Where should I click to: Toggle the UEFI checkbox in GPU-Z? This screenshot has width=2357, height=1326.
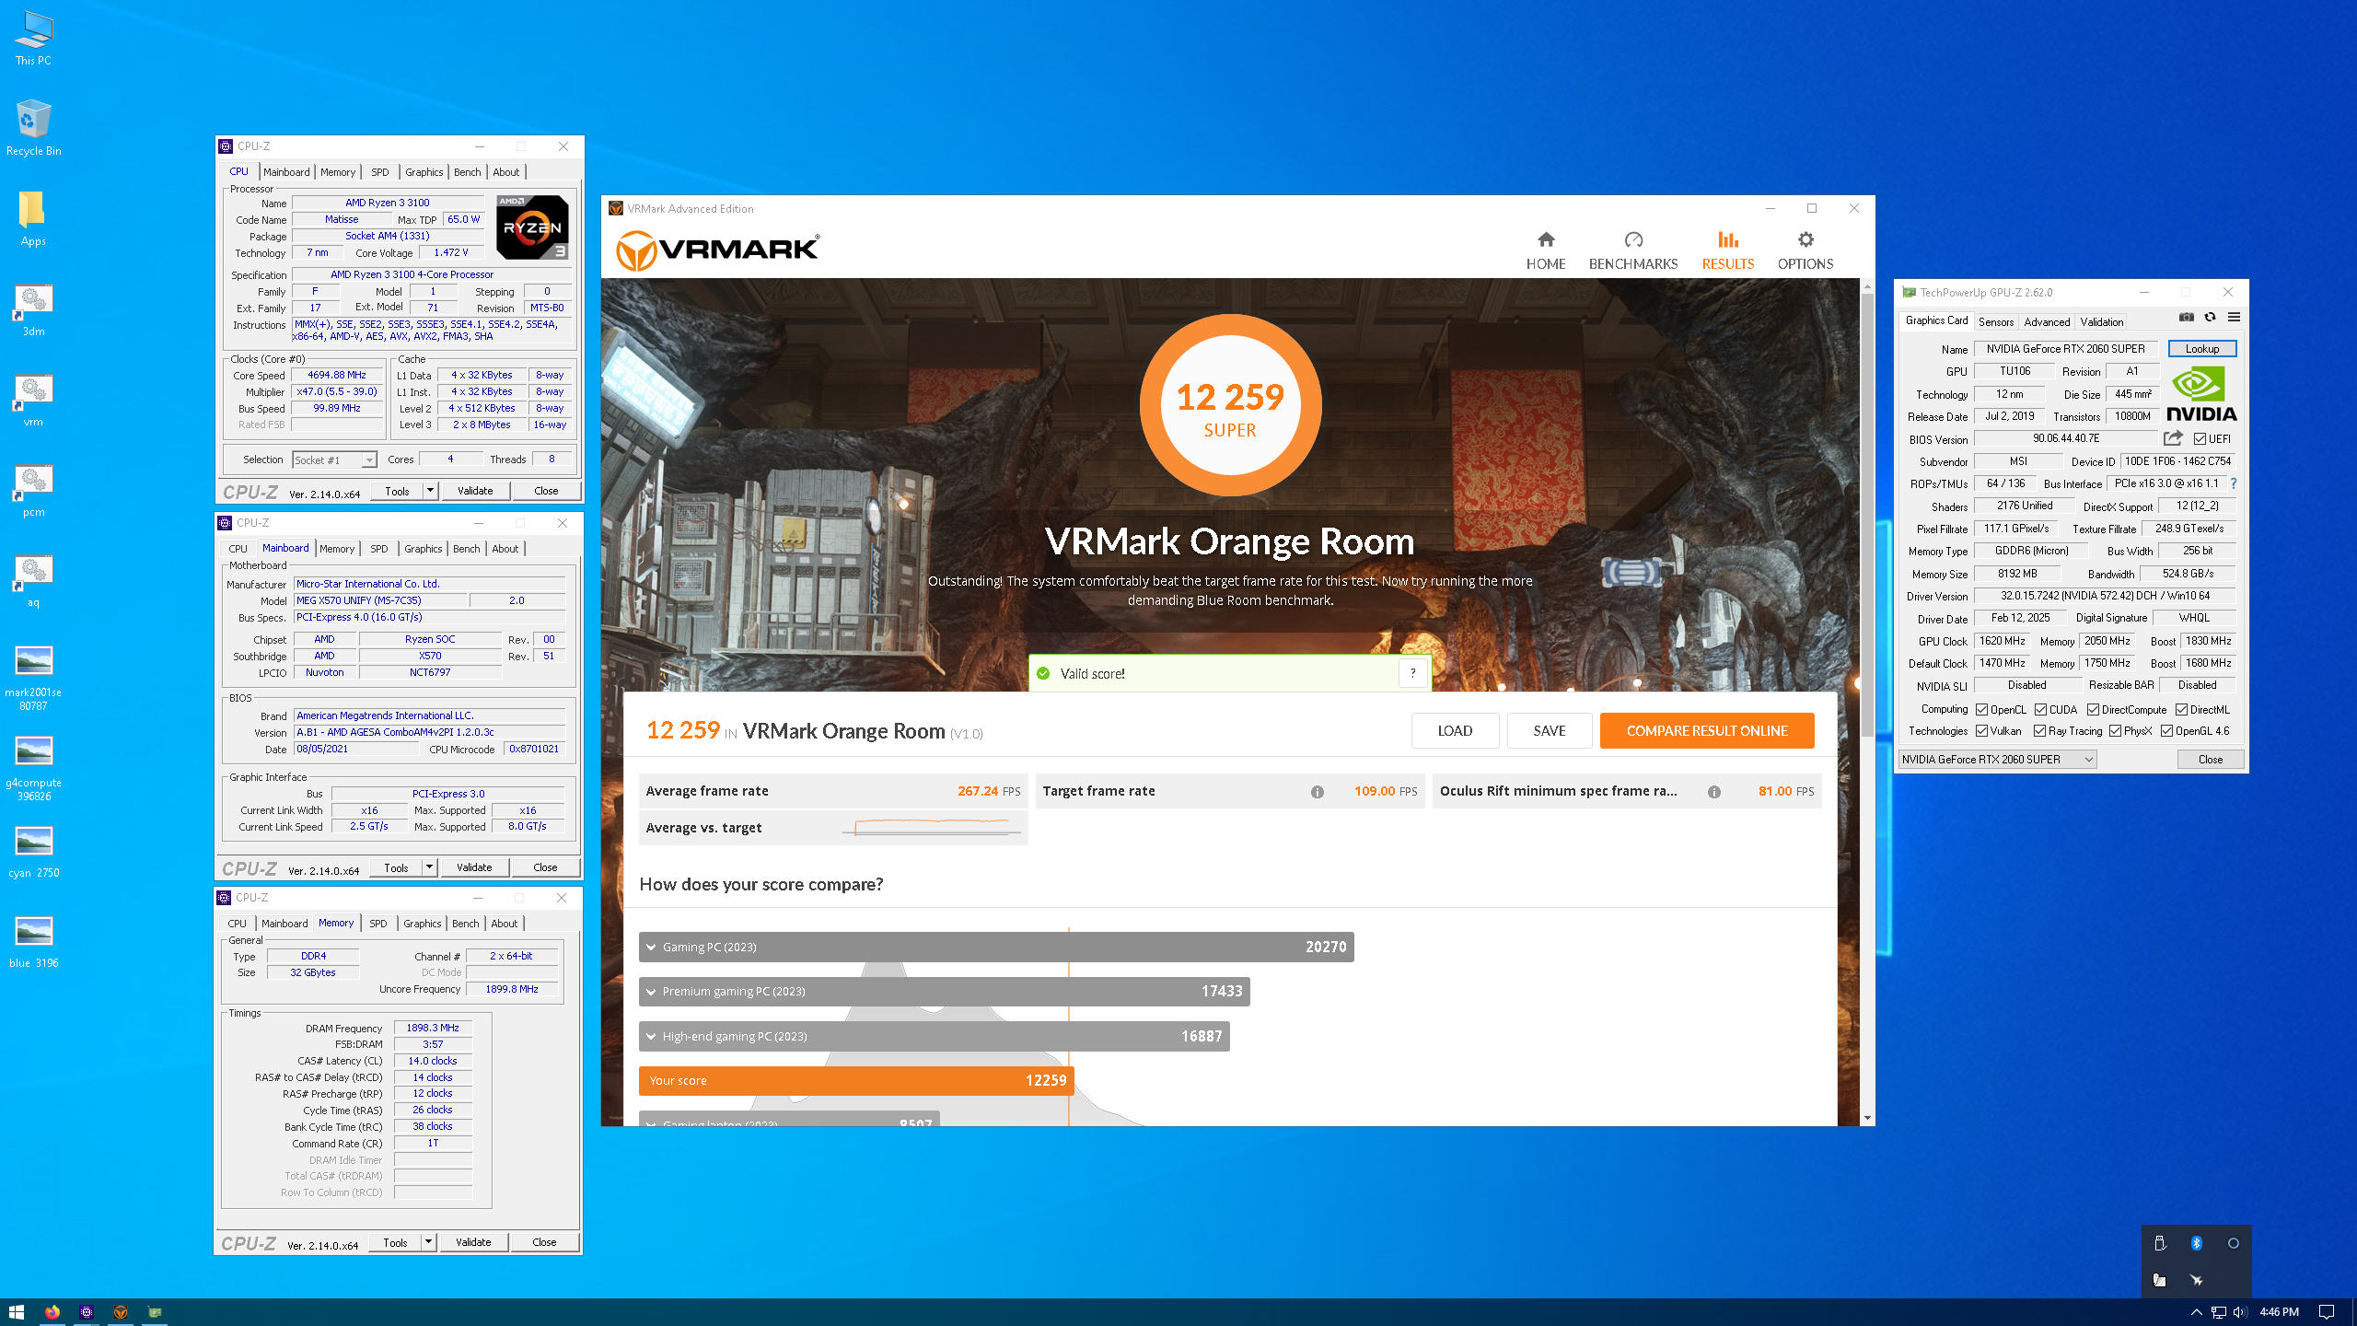pyautogui.click(x=2200, y=439)
